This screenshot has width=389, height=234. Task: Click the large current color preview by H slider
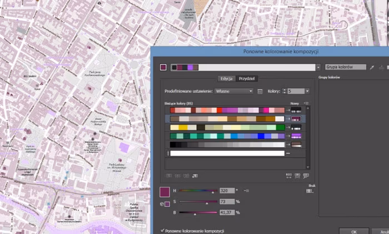[164, 192]
